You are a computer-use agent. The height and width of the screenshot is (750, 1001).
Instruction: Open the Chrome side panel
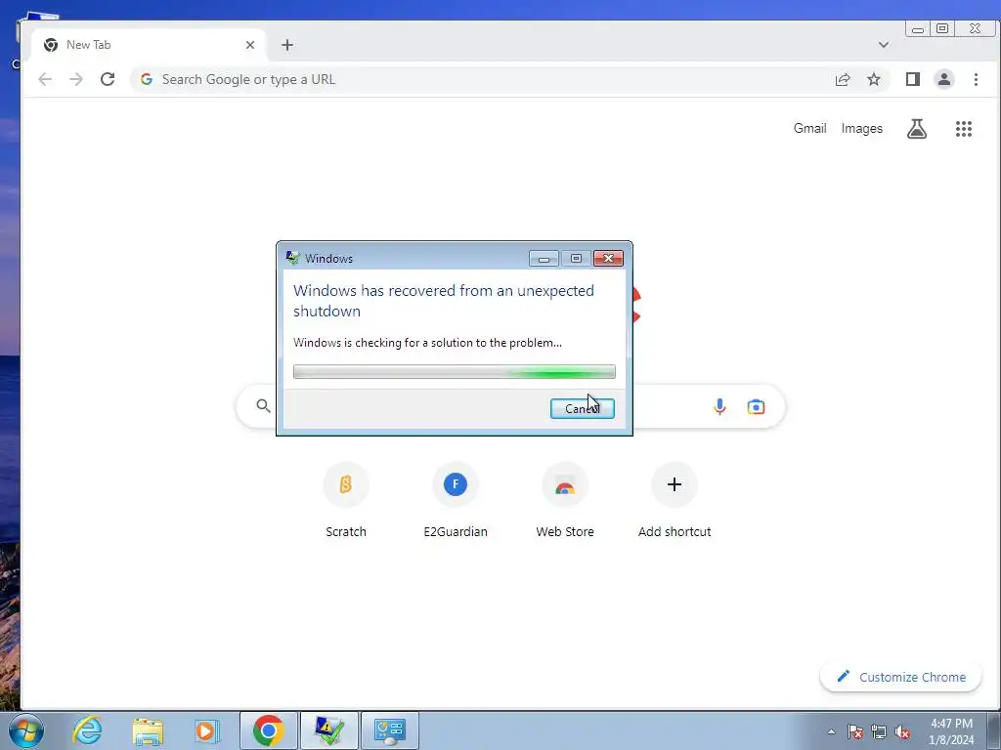tap(913, 79)
